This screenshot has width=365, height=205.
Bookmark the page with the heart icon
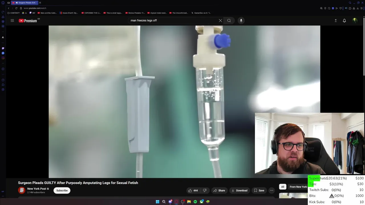point(340,8)
